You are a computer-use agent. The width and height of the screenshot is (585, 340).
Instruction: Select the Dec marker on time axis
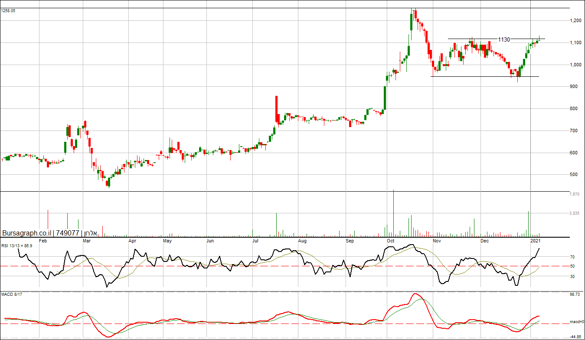click(x=484, y=240)
